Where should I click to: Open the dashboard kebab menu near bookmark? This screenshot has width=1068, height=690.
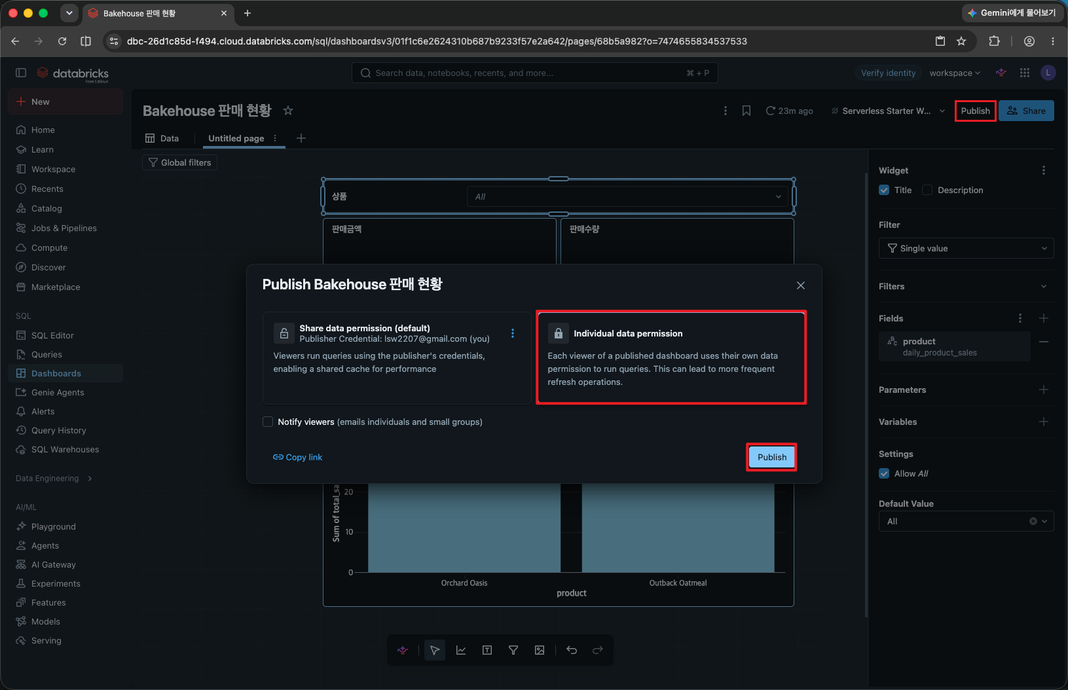click(725, 111)
